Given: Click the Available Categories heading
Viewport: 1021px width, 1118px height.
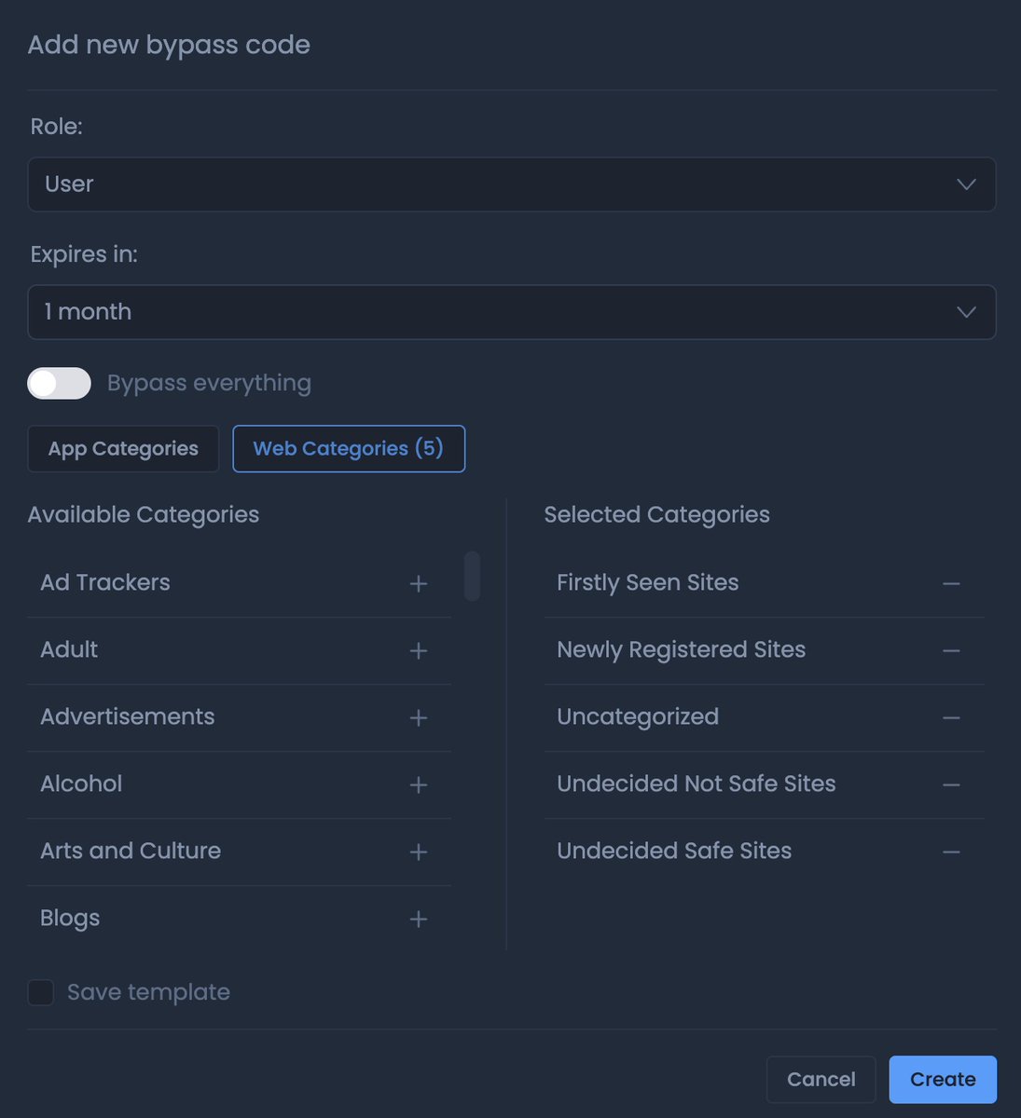Looking at the screenshot, I should pos(144,515).
